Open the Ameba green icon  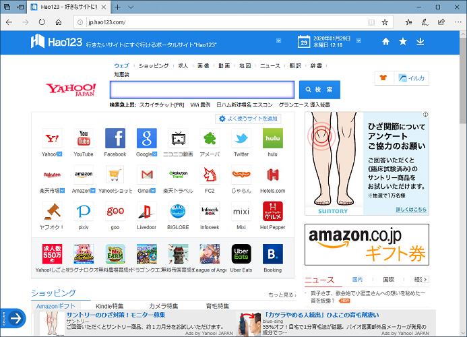click(210, 138)
